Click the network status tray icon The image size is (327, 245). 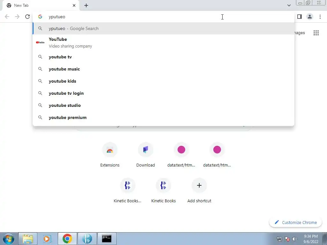279,239
